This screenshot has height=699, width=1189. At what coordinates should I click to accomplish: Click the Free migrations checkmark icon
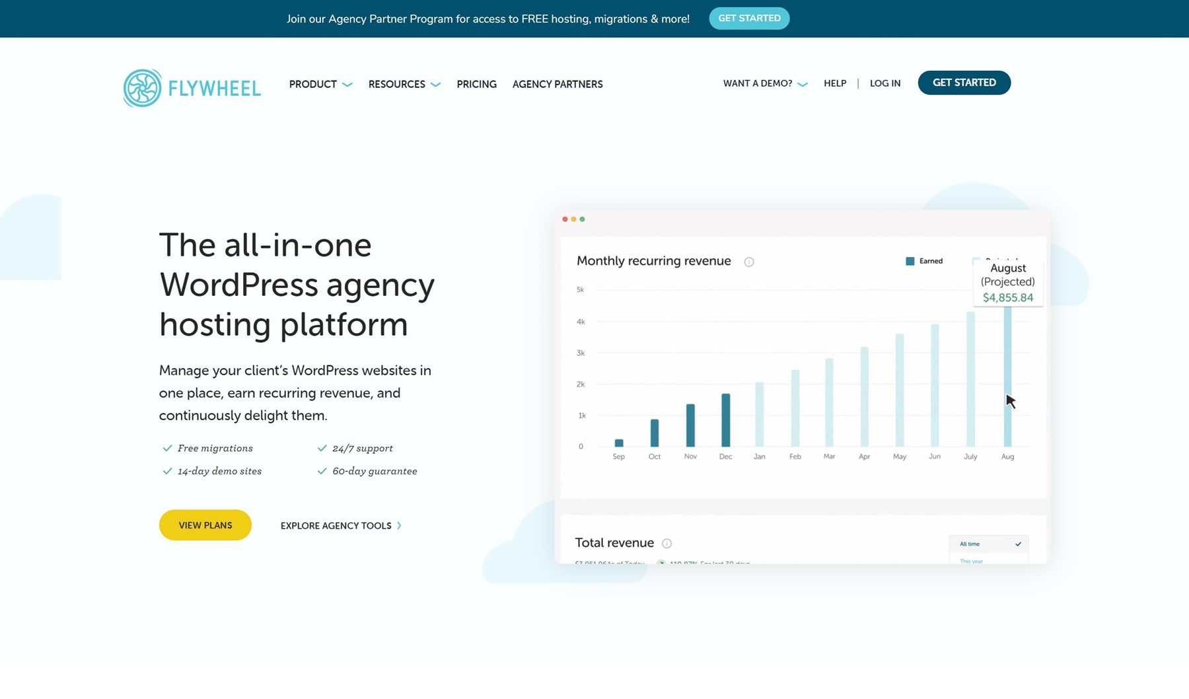(x=166, y=448)
